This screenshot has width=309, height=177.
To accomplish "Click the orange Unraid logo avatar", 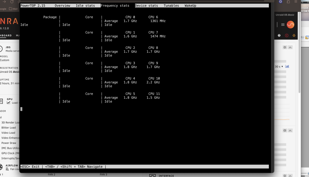I will point(290,25).
